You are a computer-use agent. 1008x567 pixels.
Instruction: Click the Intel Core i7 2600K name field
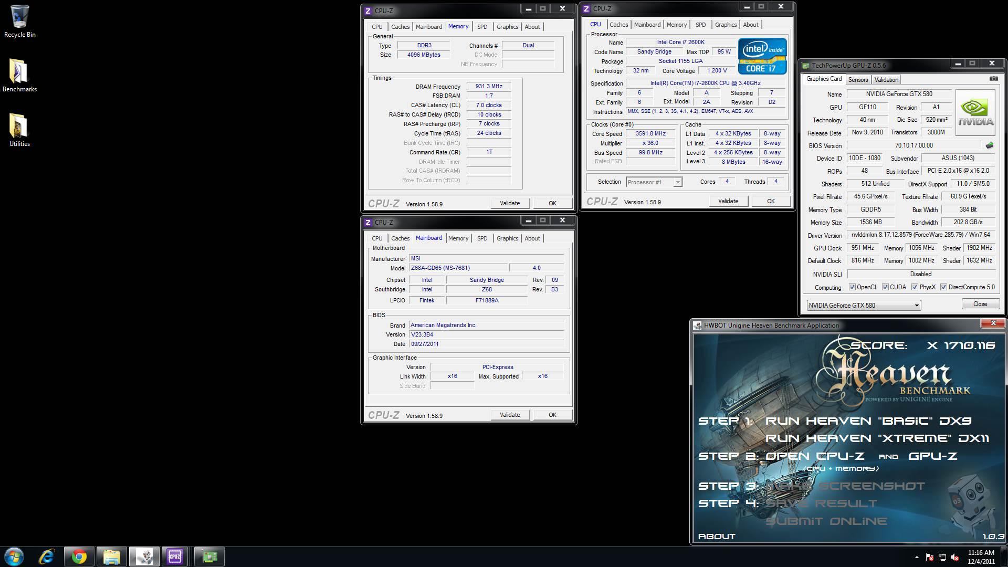pos(681,42)
